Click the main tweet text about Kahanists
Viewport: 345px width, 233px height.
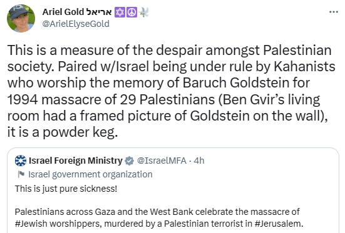tap(171, 91)
